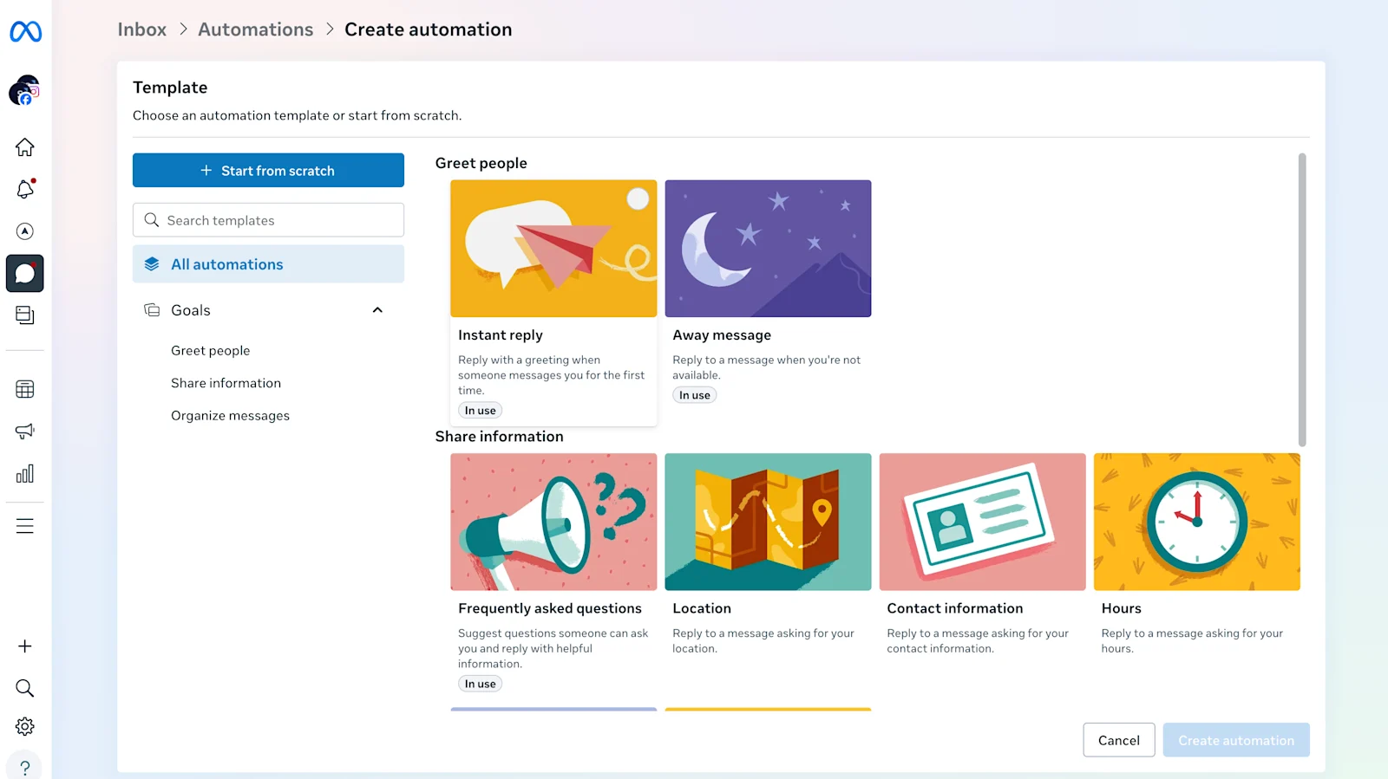Open the Insights bar chart icon
Image resolution: width=1388 pixels, height=779 pixels.
25,474
